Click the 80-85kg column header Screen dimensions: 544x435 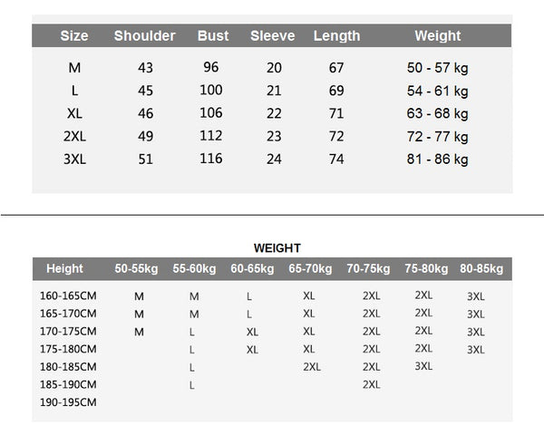[481, 268]
